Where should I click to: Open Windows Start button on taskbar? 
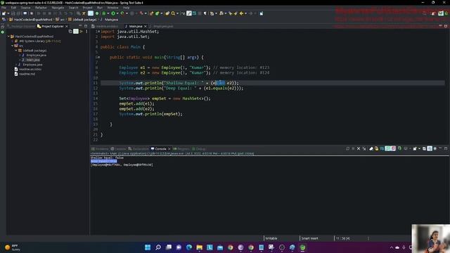[148, 247]
